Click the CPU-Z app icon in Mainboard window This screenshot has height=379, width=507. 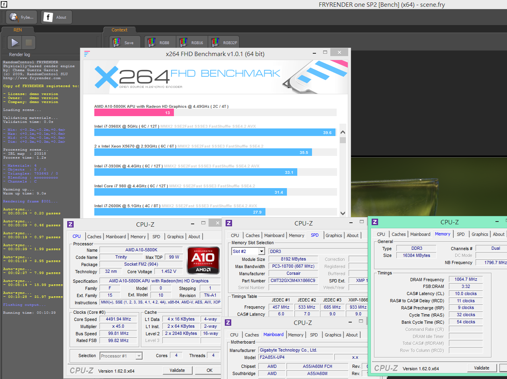pos(228,323)
